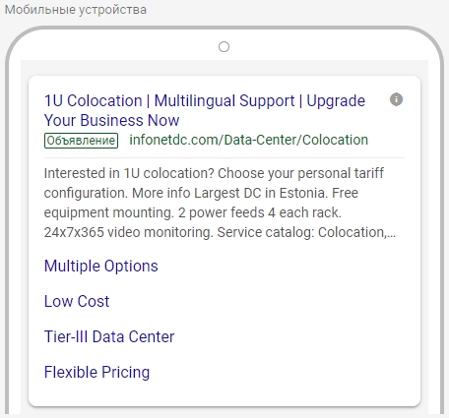
Task: Click the gray info icon on the ad
Action: pyautogui.click(x=396, y=99)
